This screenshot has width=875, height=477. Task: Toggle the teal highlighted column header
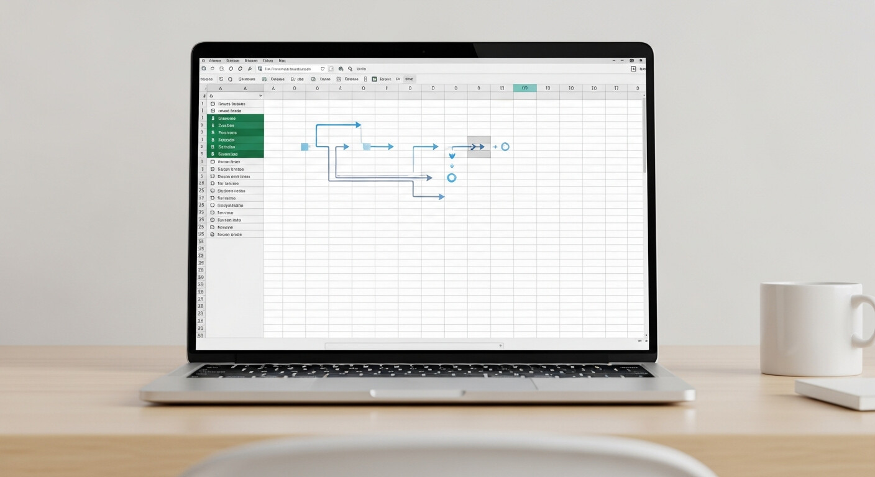point(525,88)
